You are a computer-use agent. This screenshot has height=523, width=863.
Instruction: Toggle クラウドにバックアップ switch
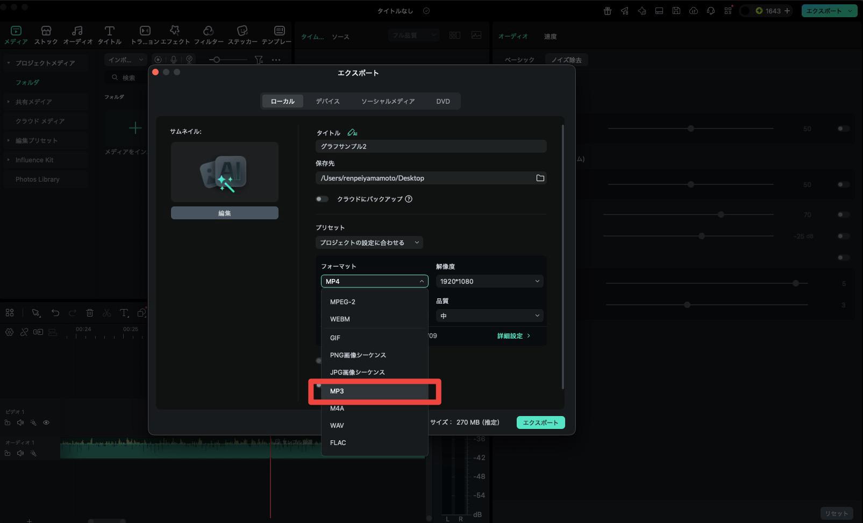click(x=322, y=199)
